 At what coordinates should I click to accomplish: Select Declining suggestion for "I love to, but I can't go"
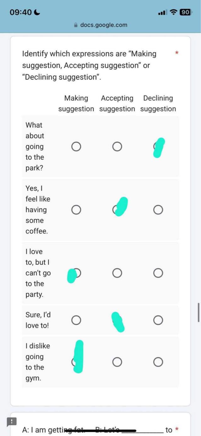coord(158,273)
